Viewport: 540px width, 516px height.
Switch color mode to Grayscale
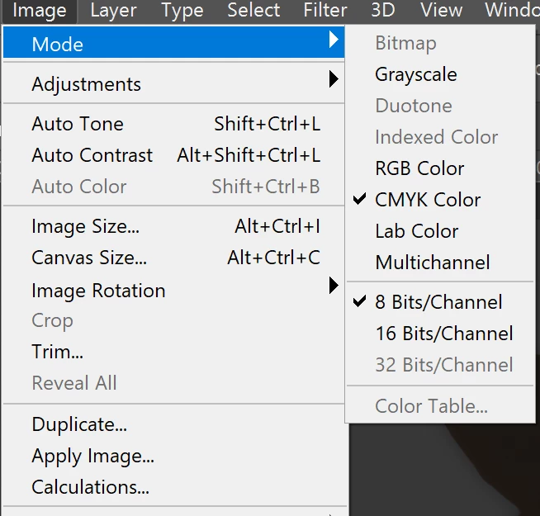415,74
